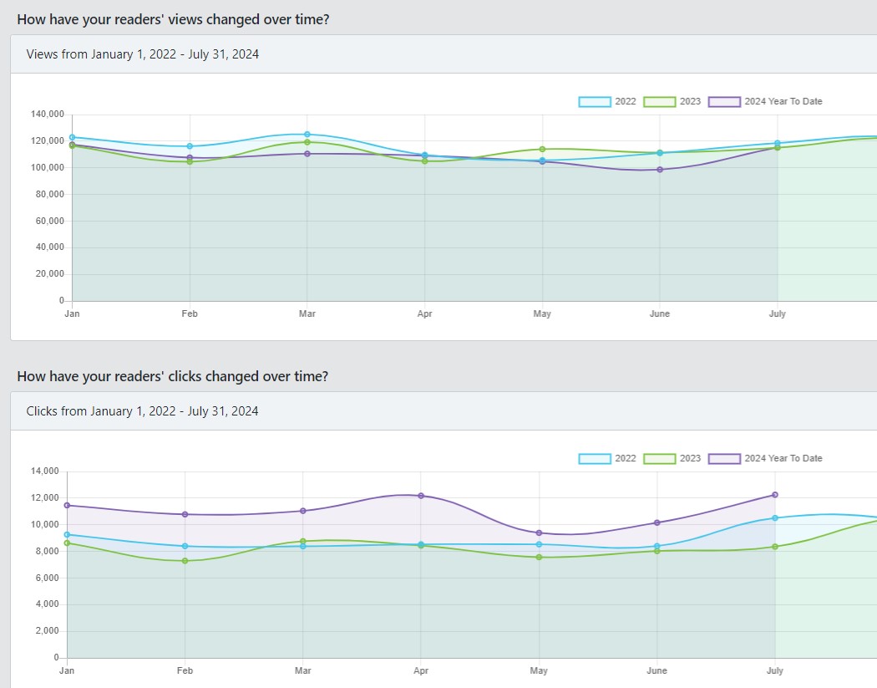The height and width of the screenshot is (688, 877).
Task: Select the 2024 July point on clicks chart
Action: click(775, 495)
